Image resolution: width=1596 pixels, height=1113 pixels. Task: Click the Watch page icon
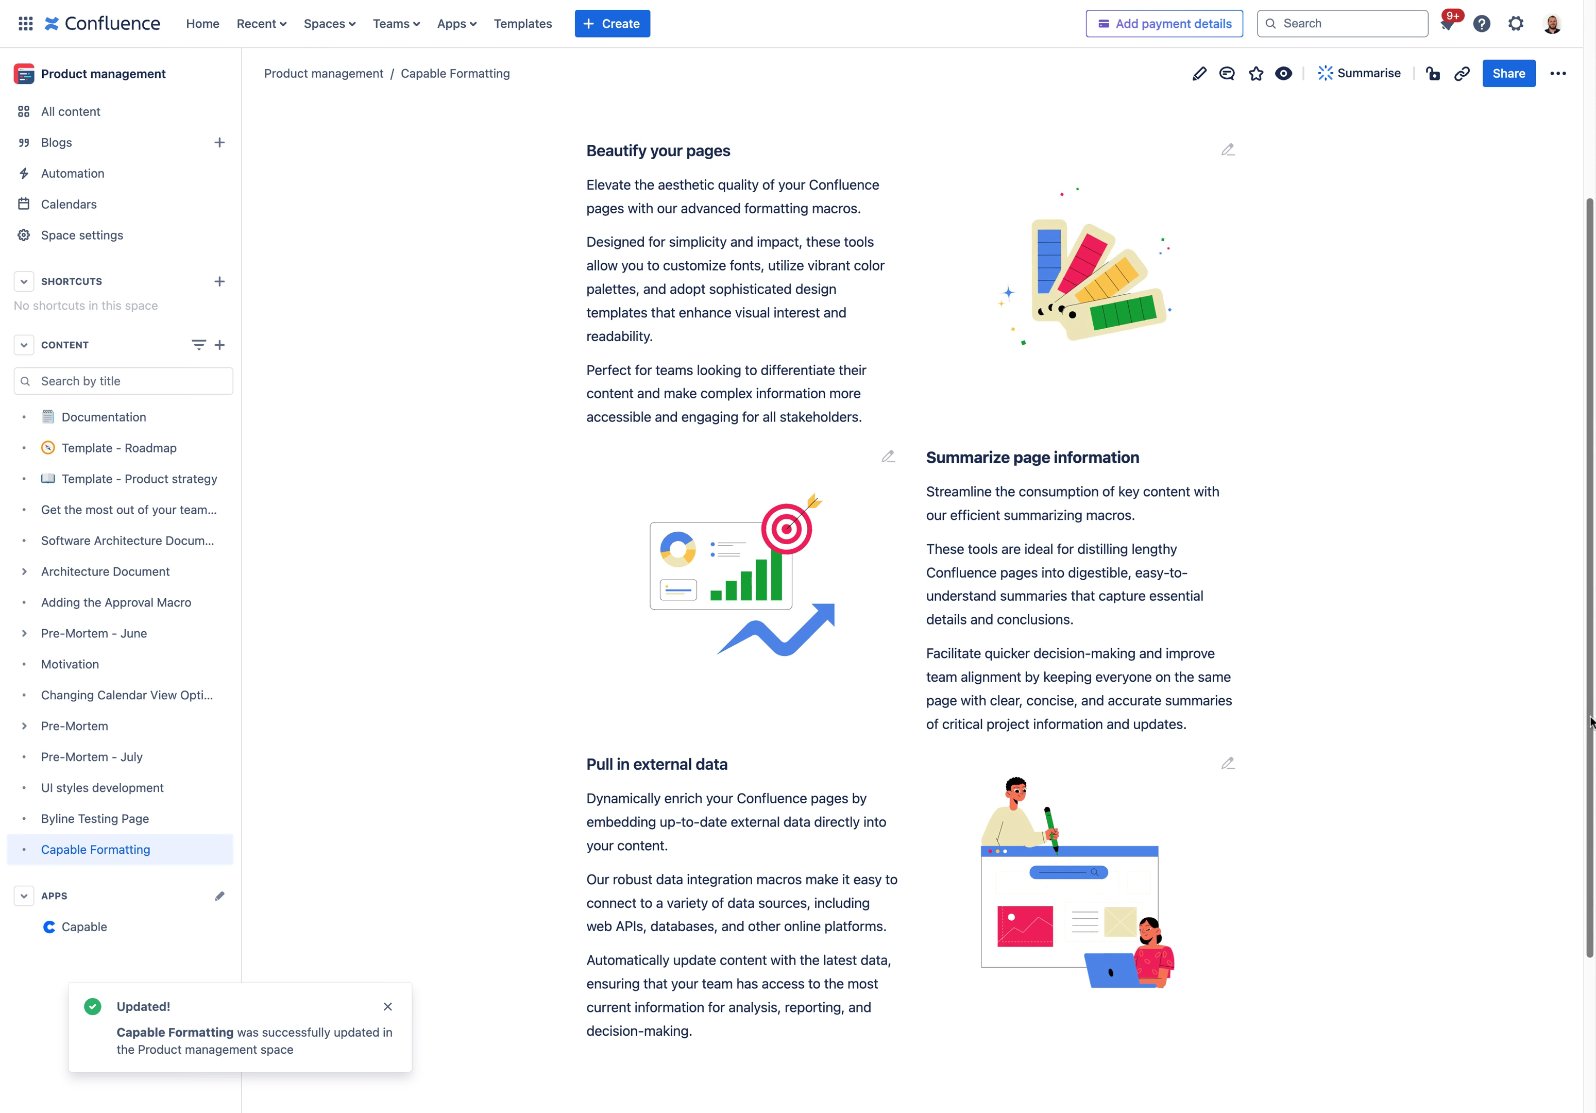point(1284,73)
